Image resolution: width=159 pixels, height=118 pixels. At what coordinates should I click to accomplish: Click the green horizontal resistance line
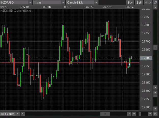click(70, 47)
